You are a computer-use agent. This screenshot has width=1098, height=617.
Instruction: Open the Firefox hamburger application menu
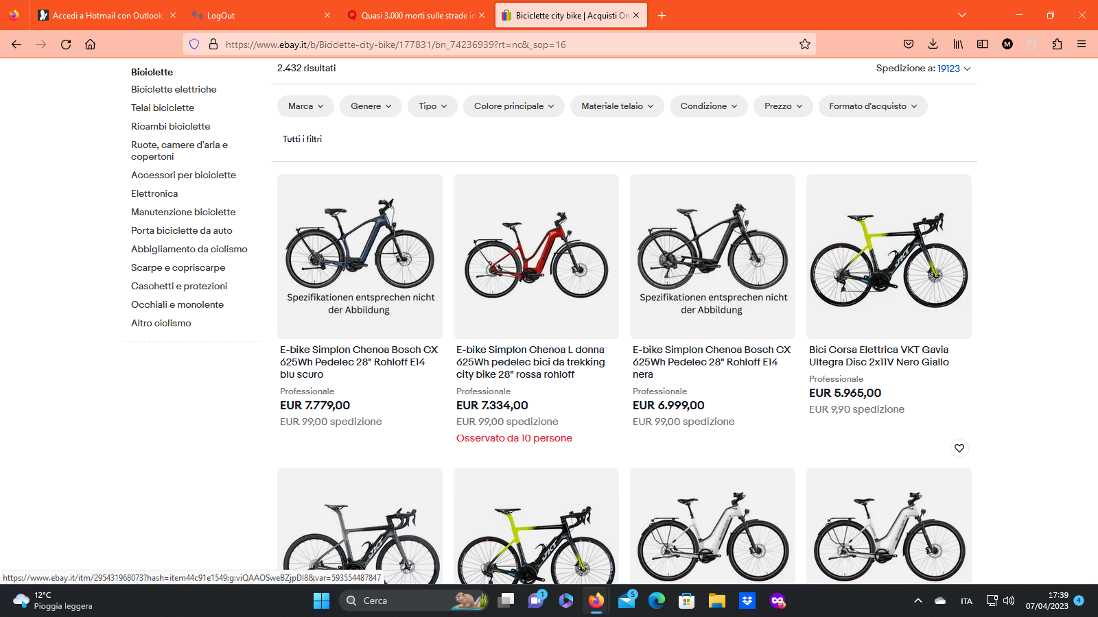pyautogui.click(x=1082, y=45)
